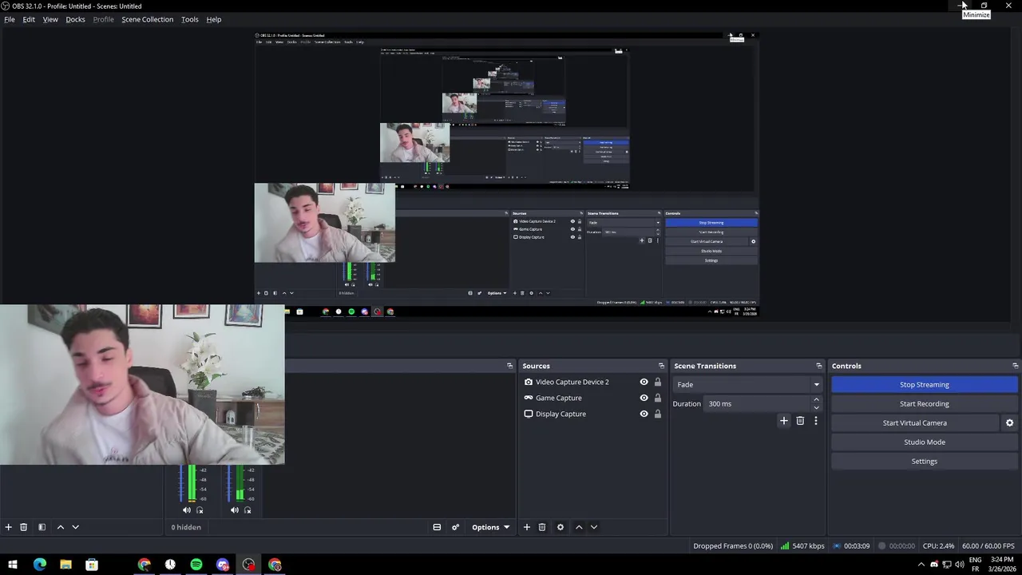Float the Scene Transitions dock via header icon
Image resolution: width=1022 pixels, height=575 pixels.
(x=818, y=366)
